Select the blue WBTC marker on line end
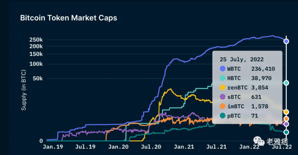Screen dimensions: 298x155 tap(286, 41)
